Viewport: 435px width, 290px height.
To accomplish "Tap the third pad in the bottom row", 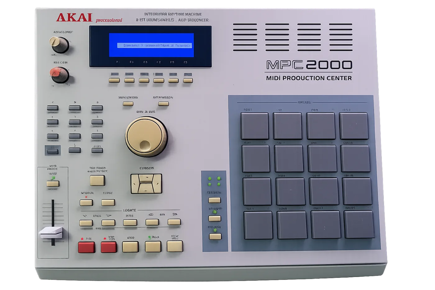I will [325, 225].
